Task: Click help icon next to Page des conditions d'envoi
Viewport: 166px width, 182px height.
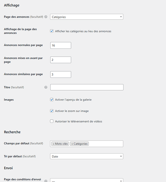Action: 46,181
